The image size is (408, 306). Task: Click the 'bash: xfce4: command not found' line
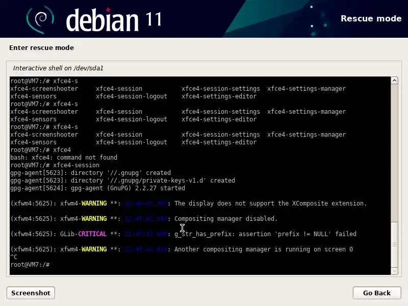[x=64, y=158]
